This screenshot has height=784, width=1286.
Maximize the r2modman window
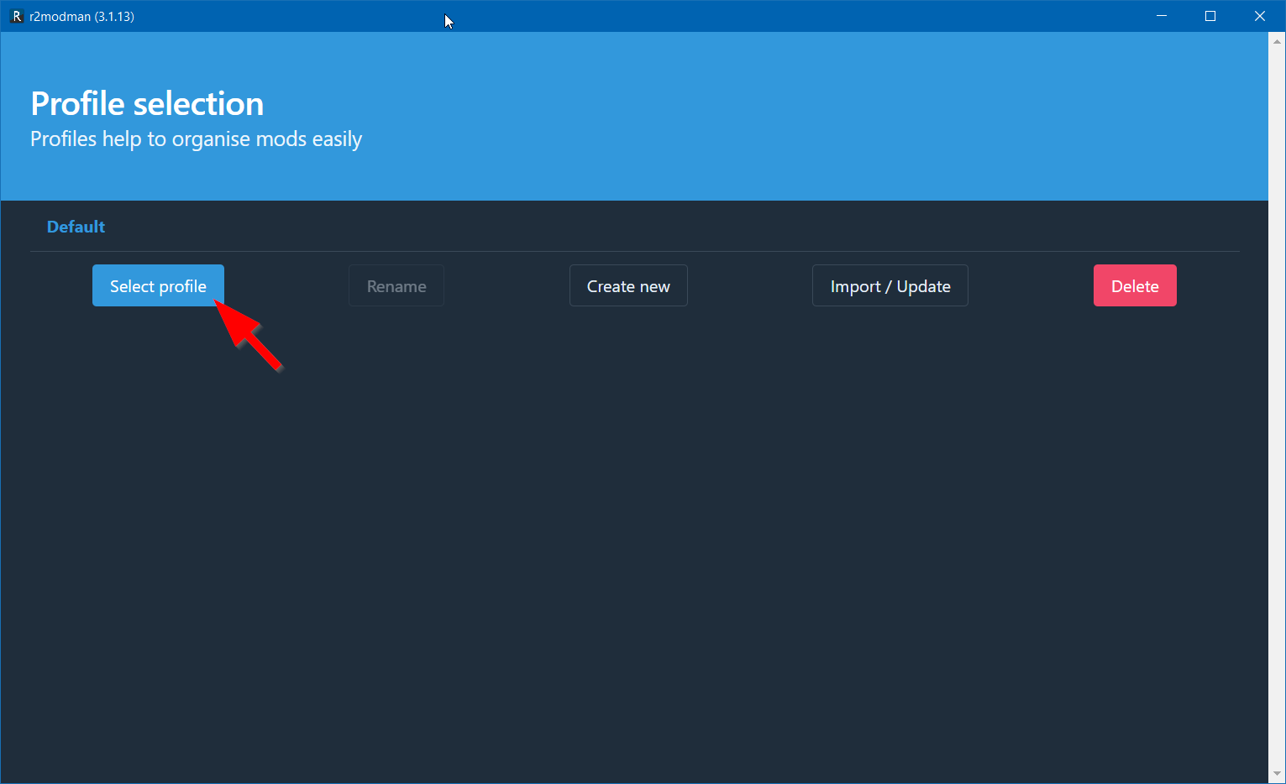(1210, 16)
